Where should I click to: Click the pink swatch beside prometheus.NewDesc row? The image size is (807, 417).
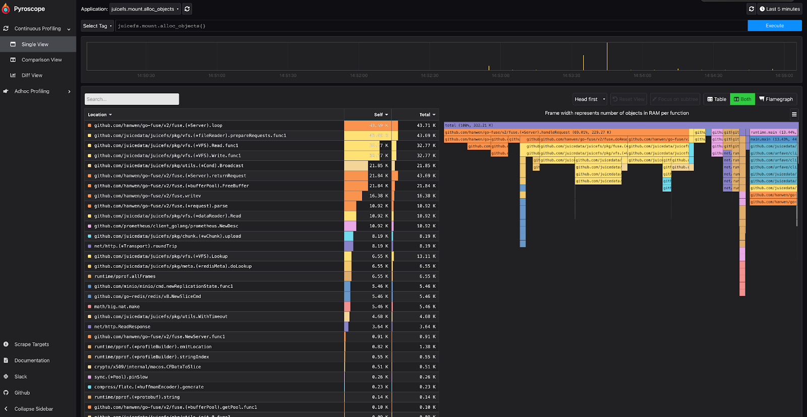tap(90, 226)
